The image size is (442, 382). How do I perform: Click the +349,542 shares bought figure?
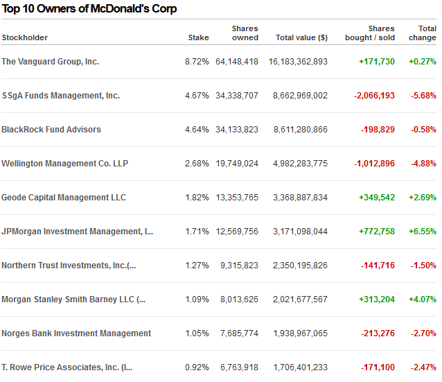tap(377, 198)
